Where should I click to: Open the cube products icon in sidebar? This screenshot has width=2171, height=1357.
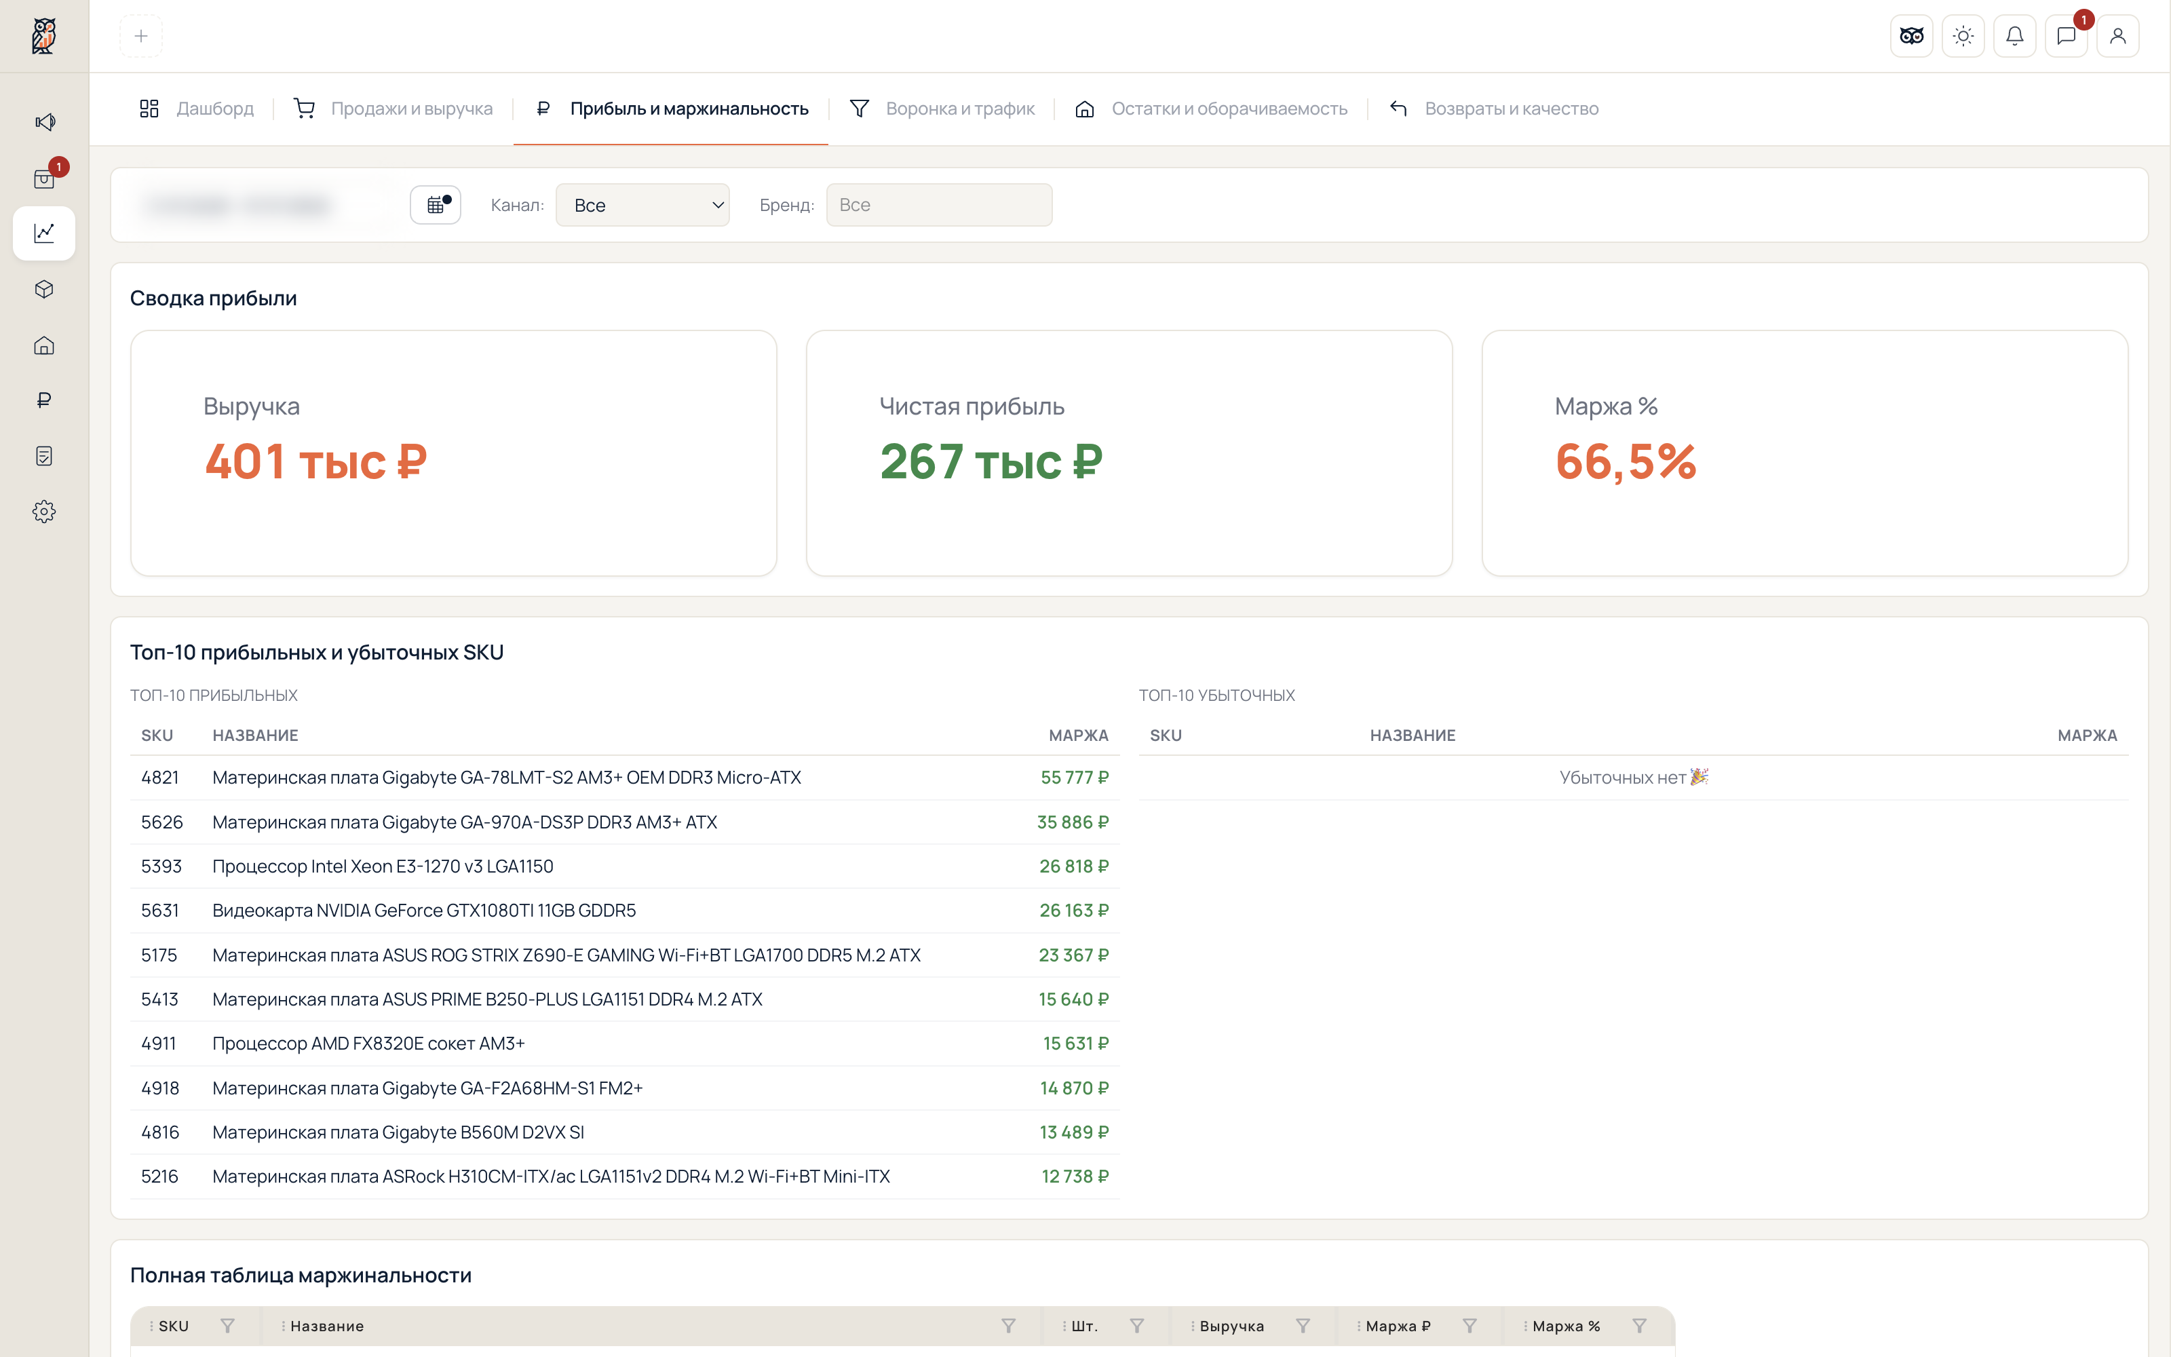point(45,289)
